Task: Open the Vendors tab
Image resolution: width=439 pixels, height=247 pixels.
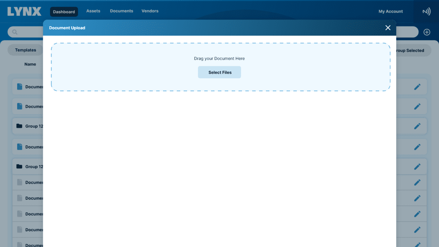Action: (150, 11)
